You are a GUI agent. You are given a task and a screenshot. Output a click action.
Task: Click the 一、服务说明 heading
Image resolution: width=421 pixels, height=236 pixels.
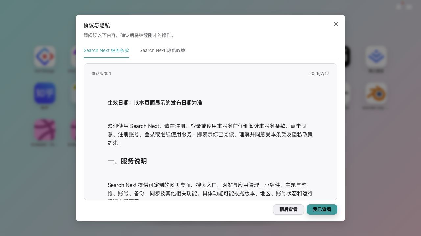[127, 161]
